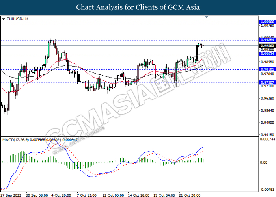
Task: Select the 1.00966 price level label
Action: (x=267, y=22)
